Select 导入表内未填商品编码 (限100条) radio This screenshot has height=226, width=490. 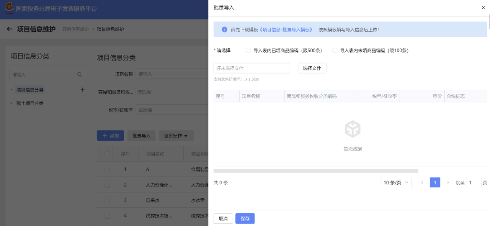pyautogui.click(x=335, y=50)
